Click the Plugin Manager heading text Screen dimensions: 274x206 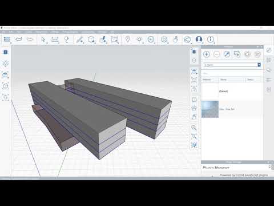[x=216, y=168]
